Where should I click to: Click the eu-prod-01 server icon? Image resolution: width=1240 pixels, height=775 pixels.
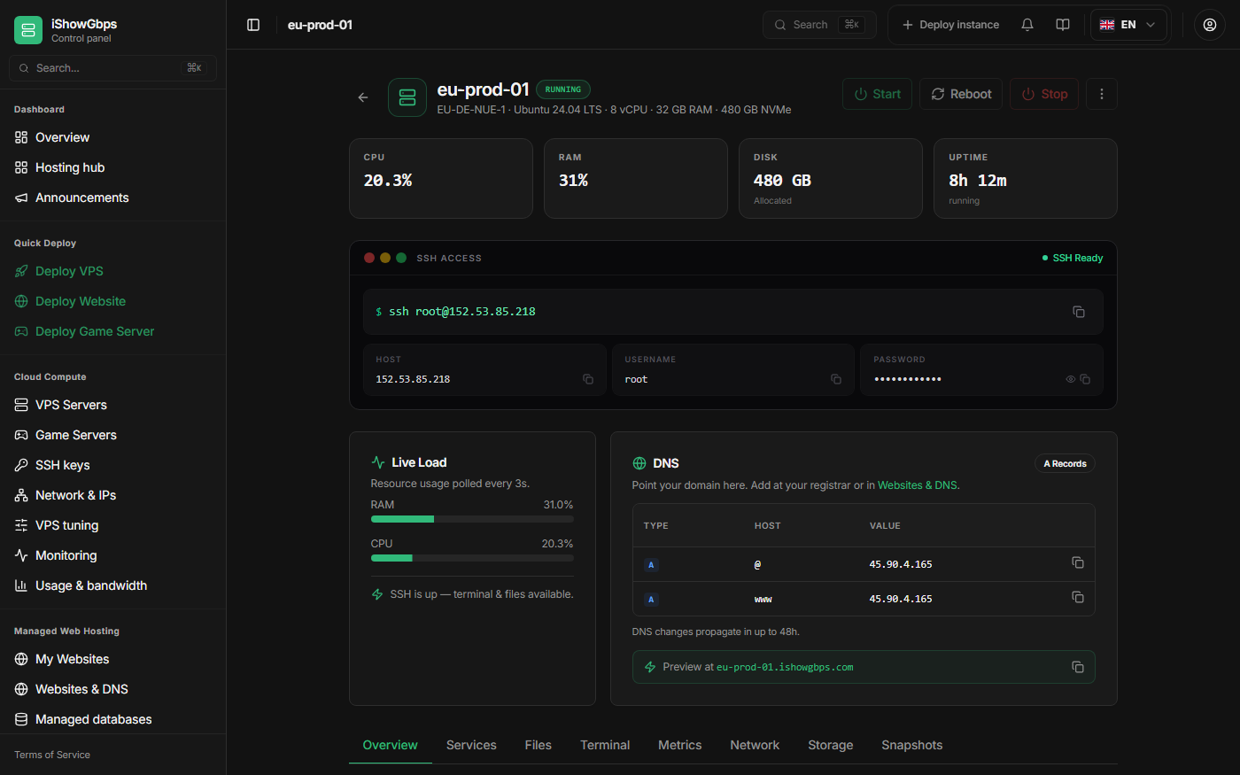[407, 97]
